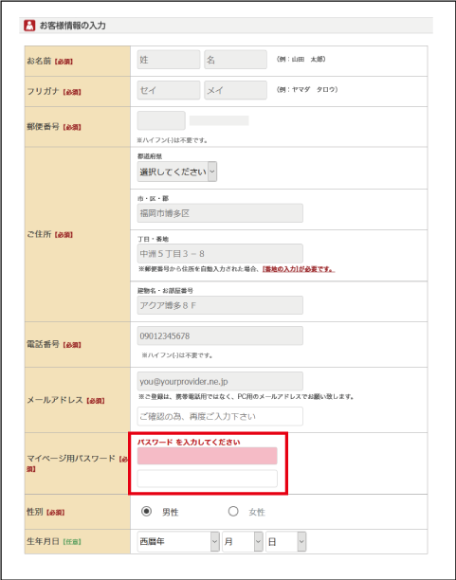The height and width of the screenshot is (580, 456).
Task: Click the メイ furigana field
Action: (235, 90)
